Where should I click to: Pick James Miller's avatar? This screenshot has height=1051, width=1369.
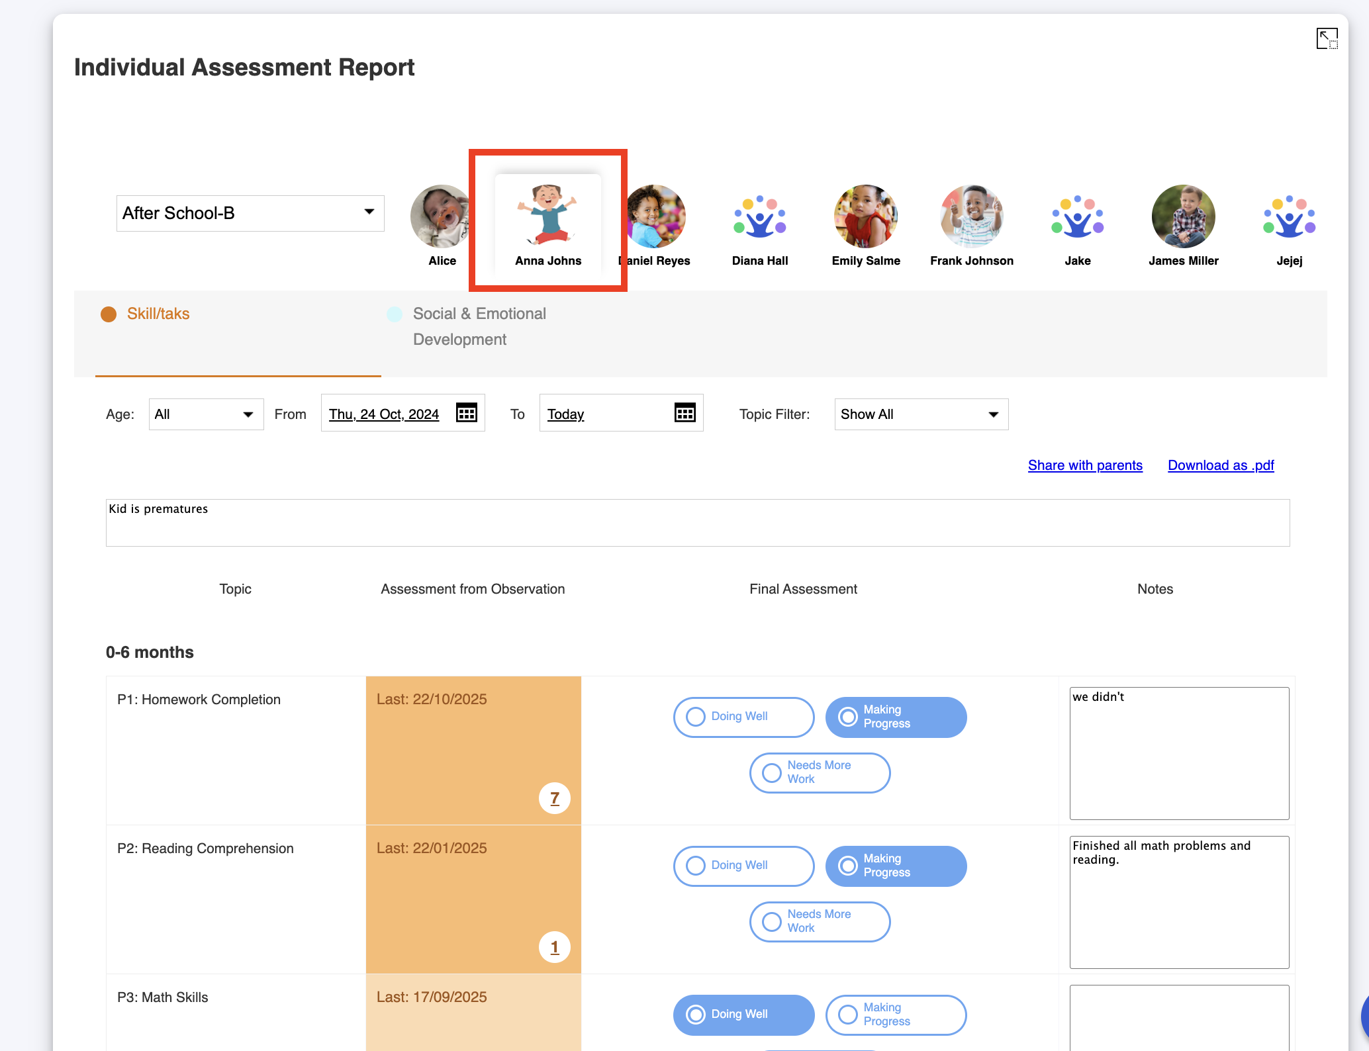click(x=1183, y=216)
